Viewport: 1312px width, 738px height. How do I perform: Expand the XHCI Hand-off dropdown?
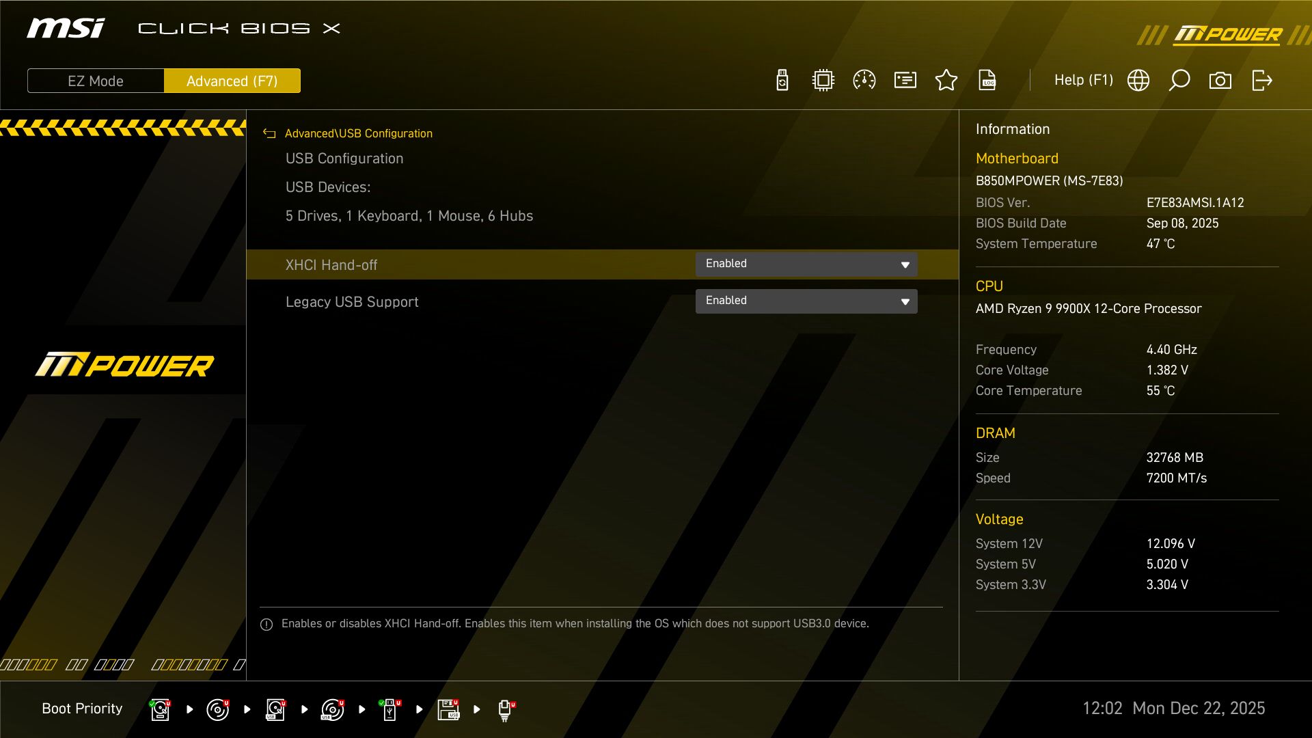(806, 264)
